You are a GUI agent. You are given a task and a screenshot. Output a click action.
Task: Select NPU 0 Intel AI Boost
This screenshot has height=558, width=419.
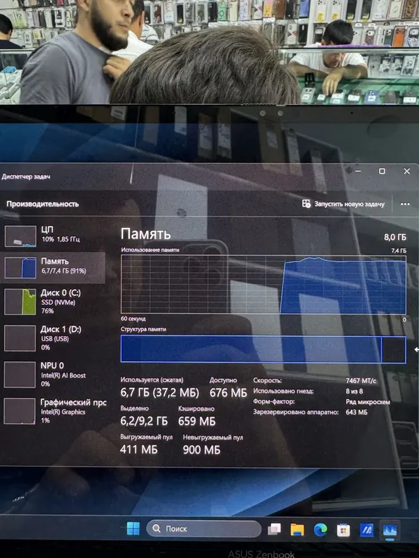pyautogui.click(x=54, y=375)
